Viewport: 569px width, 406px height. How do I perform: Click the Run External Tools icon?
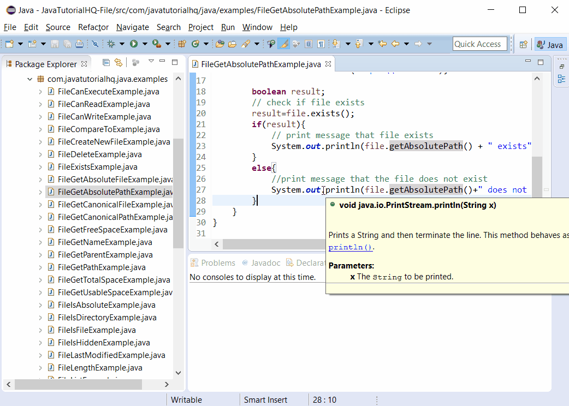[156, 44]
